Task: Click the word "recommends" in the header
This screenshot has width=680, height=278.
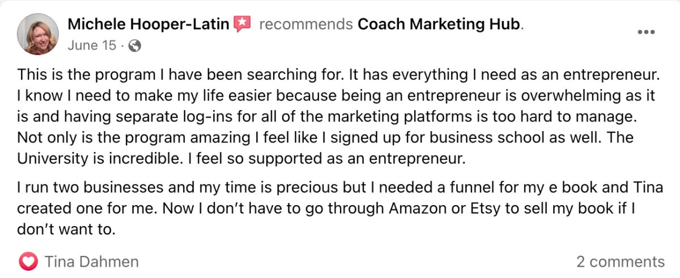Action: 306,24
